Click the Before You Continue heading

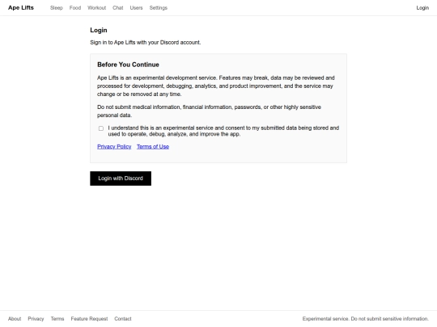(128, 65)
